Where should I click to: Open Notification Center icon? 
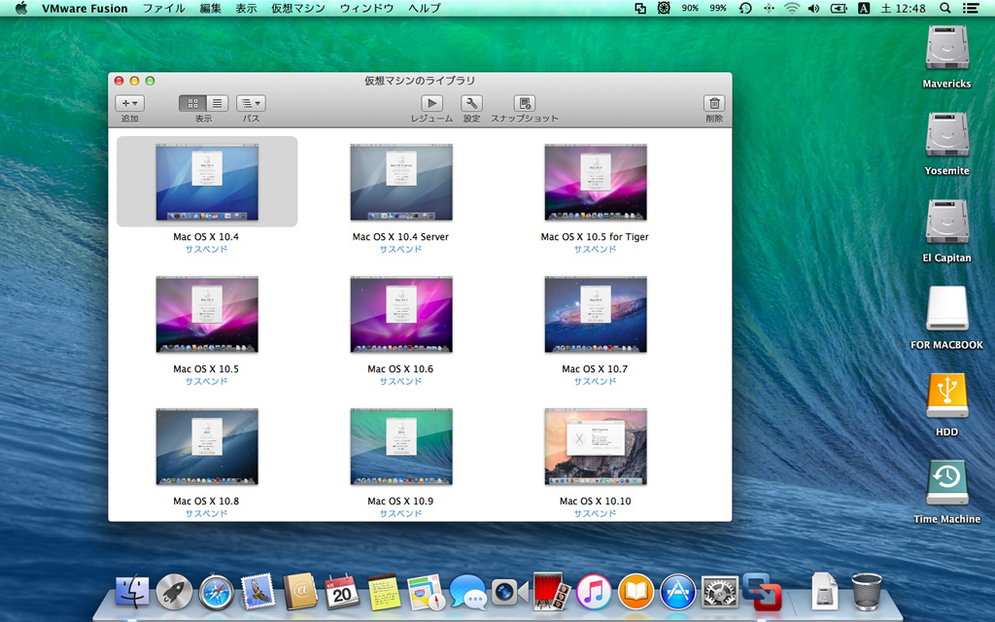coord(971,8)
